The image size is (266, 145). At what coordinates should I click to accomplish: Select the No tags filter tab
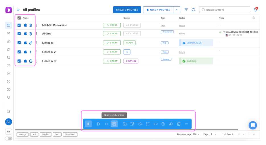pos(22,134)
